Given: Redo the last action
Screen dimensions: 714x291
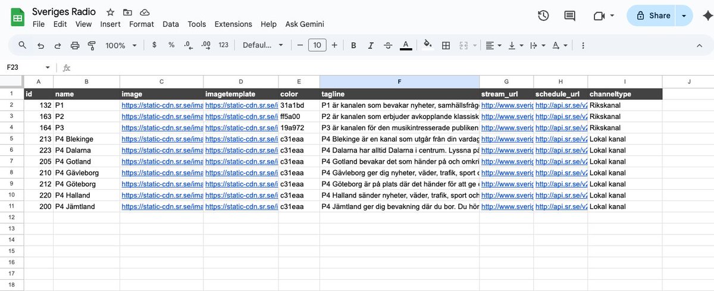Looking at the screenshot, I should 58,45.
